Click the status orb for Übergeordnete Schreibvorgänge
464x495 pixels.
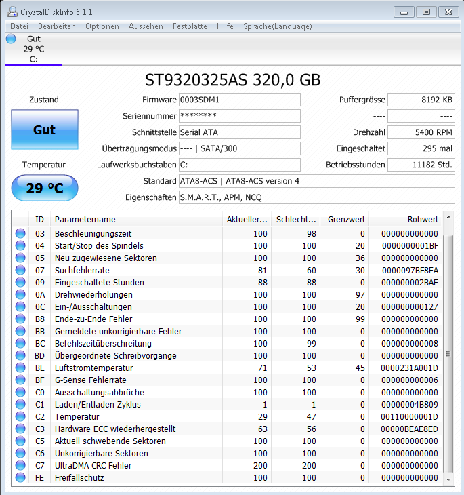20,355
